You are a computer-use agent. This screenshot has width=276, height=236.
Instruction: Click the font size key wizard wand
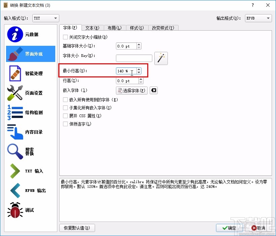tap(161, 58)
